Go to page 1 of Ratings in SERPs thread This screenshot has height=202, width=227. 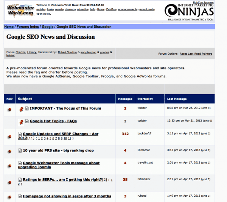[x=112, y=180]
